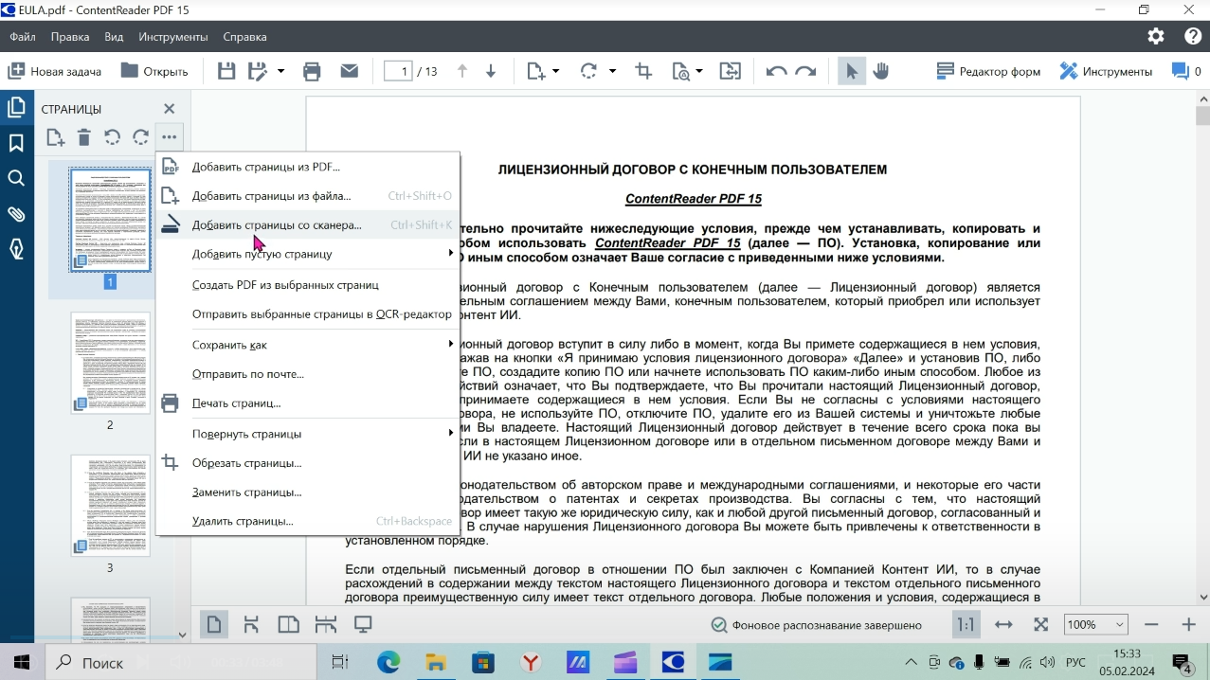Expand the Save As dropdown arrow
The width and height of the screenshot is (1210, 680).
tap(280, 71)
